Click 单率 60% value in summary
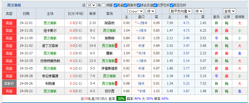The width and height of the screenshot is (249, 103). point(165,99)
